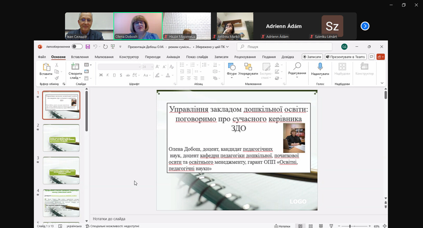Select slide 3 thumbnail in the panel

point(61,170)
